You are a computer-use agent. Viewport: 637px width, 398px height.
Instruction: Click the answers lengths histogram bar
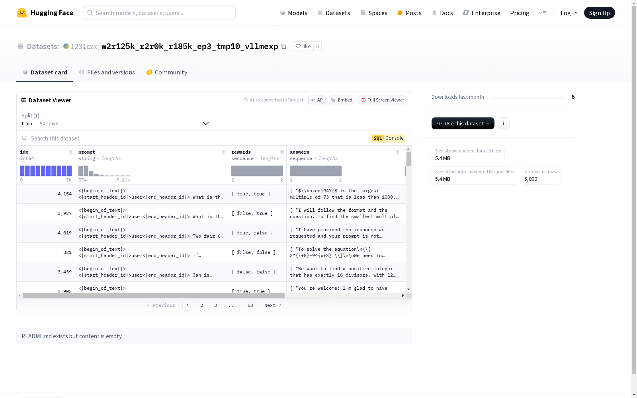(316, 171)
